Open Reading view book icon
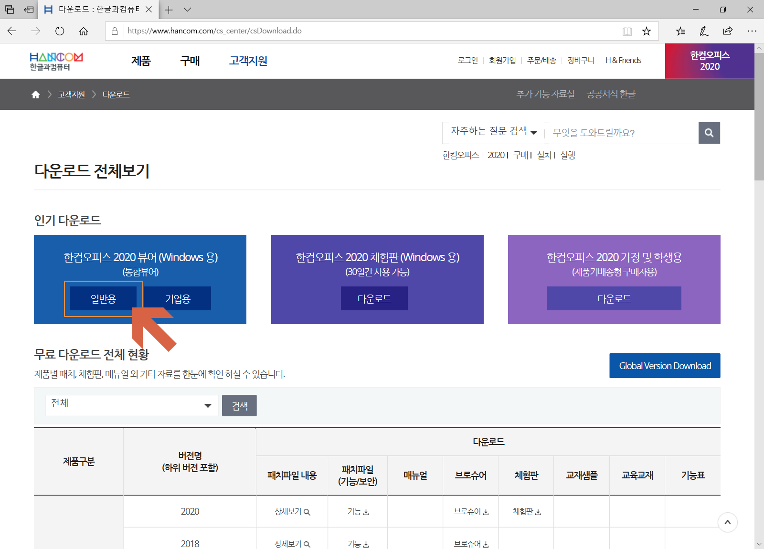This screenshot has height=549, width=764. [x=627, y=31]
